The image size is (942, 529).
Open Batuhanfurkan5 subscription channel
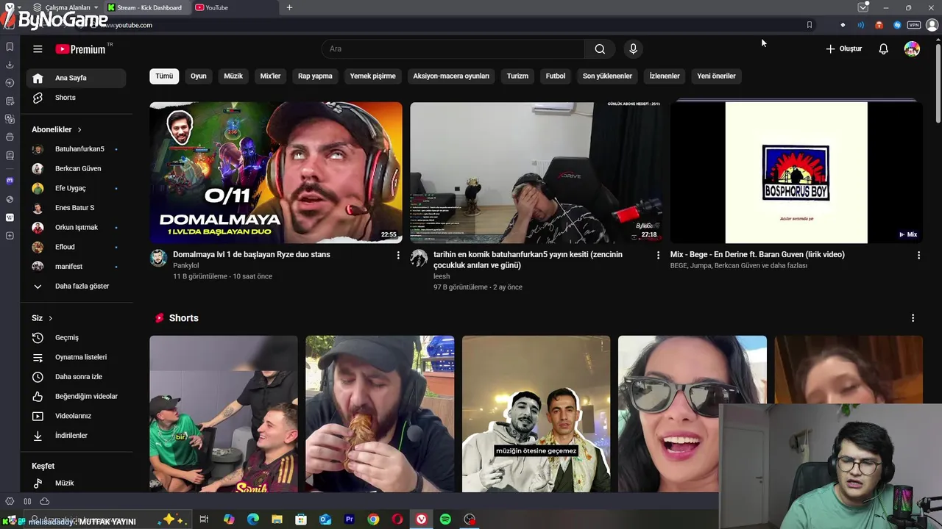[77, 149]
